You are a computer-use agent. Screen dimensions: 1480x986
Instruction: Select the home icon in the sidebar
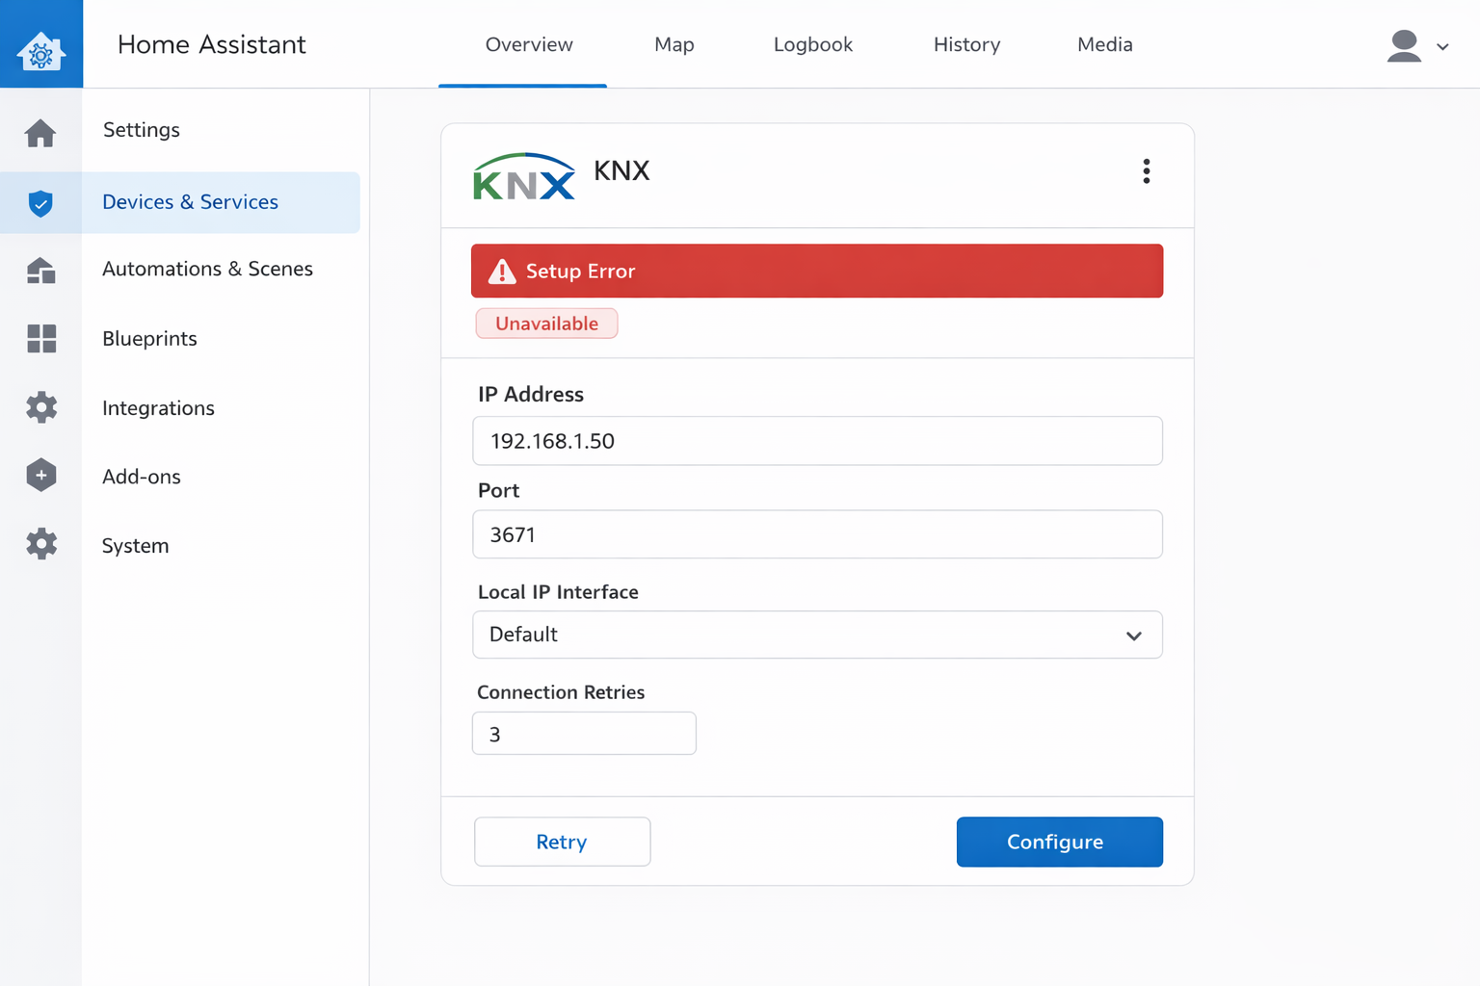(x=40, y=133)
